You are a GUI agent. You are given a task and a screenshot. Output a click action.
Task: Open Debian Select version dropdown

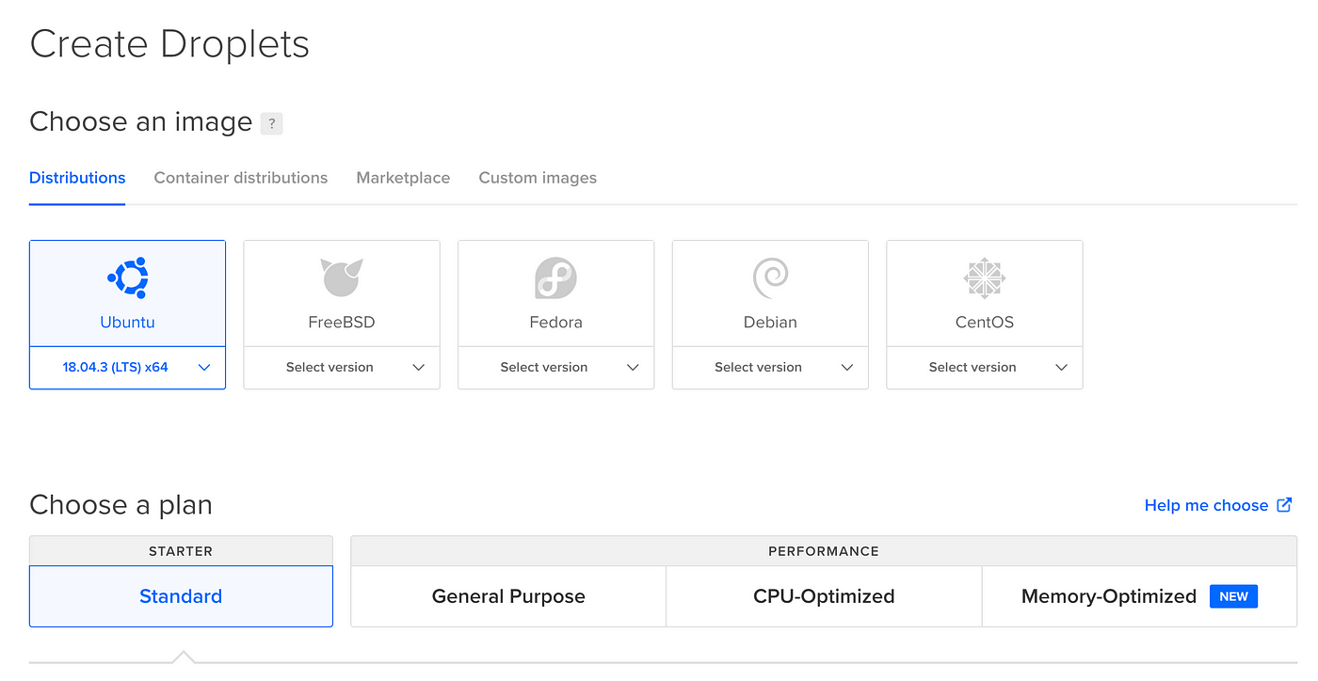point(770,368)
